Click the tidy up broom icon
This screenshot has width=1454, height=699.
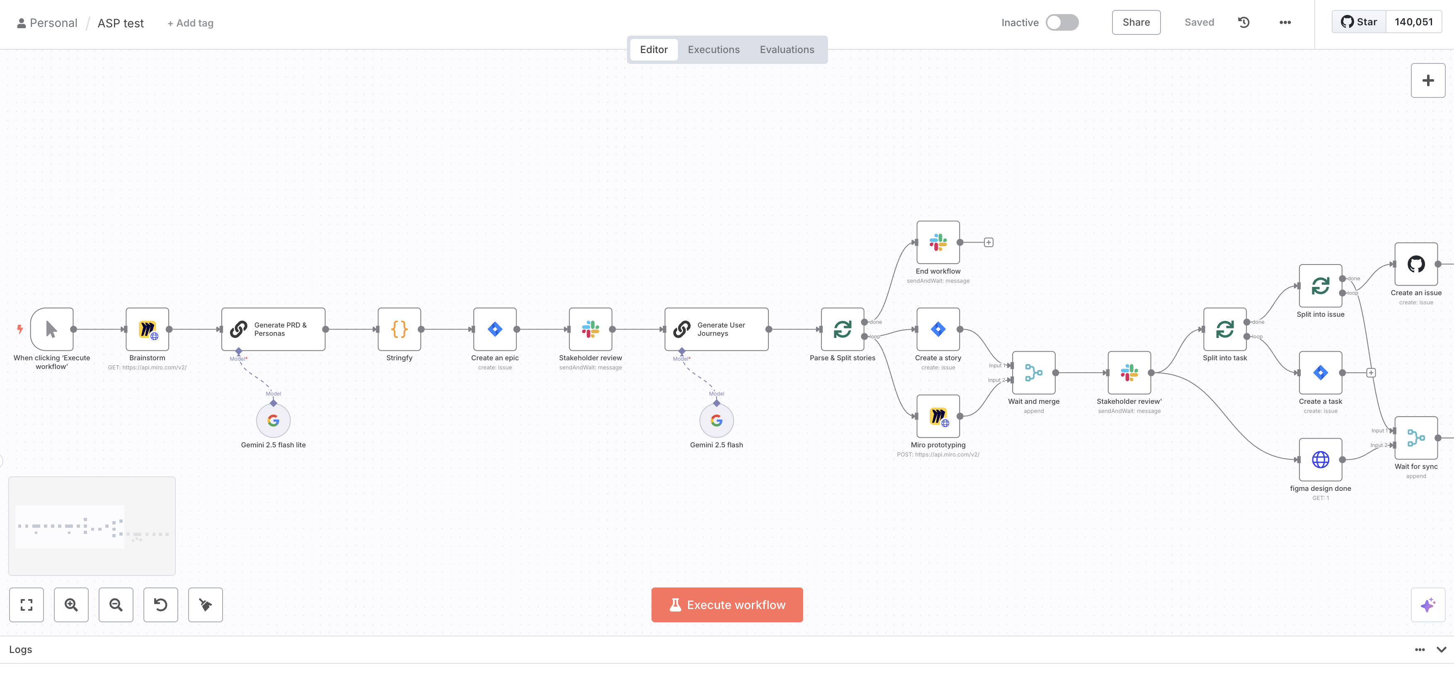(x=206, y=605)
